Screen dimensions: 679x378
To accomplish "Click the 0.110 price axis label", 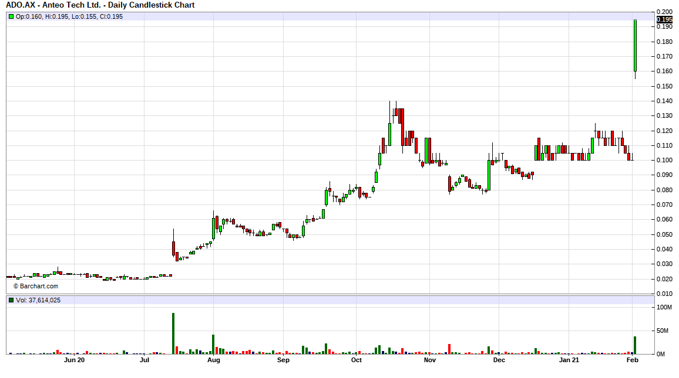I will click(x=665, y=145).
